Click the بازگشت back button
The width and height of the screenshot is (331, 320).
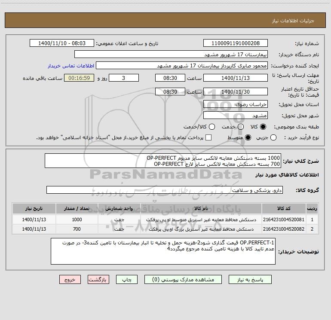[x=98, y=280]
